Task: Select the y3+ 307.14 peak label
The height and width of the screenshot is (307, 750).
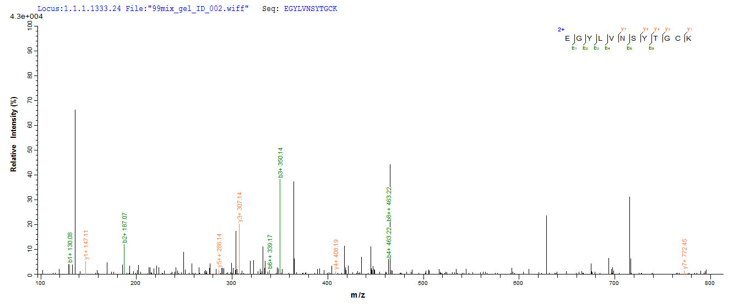Action: click(240, 207)
